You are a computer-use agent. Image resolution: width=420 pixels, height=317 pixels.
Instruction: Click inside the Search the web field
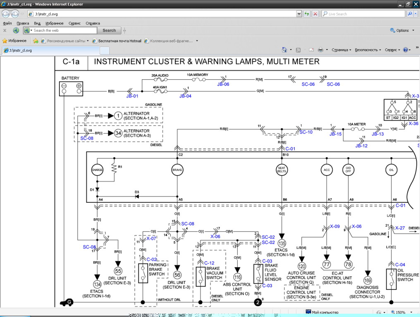tap(64, 31)
